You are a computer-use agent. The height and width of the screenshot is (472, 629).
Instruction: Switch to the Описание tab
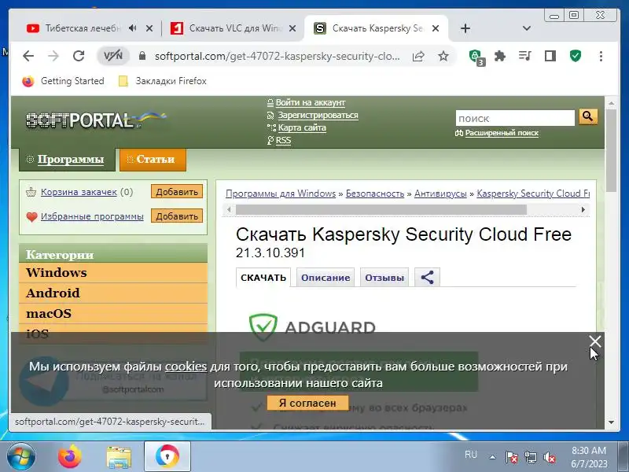point(326,278)
